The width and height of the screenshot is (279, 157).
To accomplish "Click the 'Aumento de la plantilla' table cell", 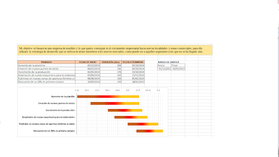I will click(46, 65).
